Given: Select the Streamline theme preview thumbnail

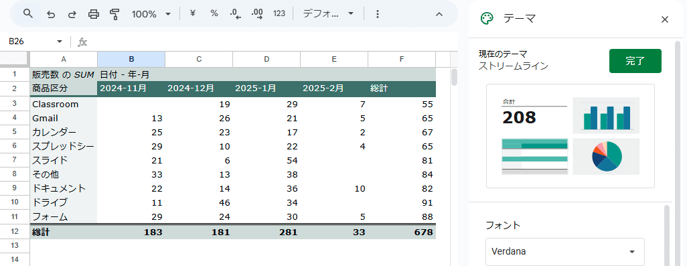Looking at the screenshot, I should point(570,136).
